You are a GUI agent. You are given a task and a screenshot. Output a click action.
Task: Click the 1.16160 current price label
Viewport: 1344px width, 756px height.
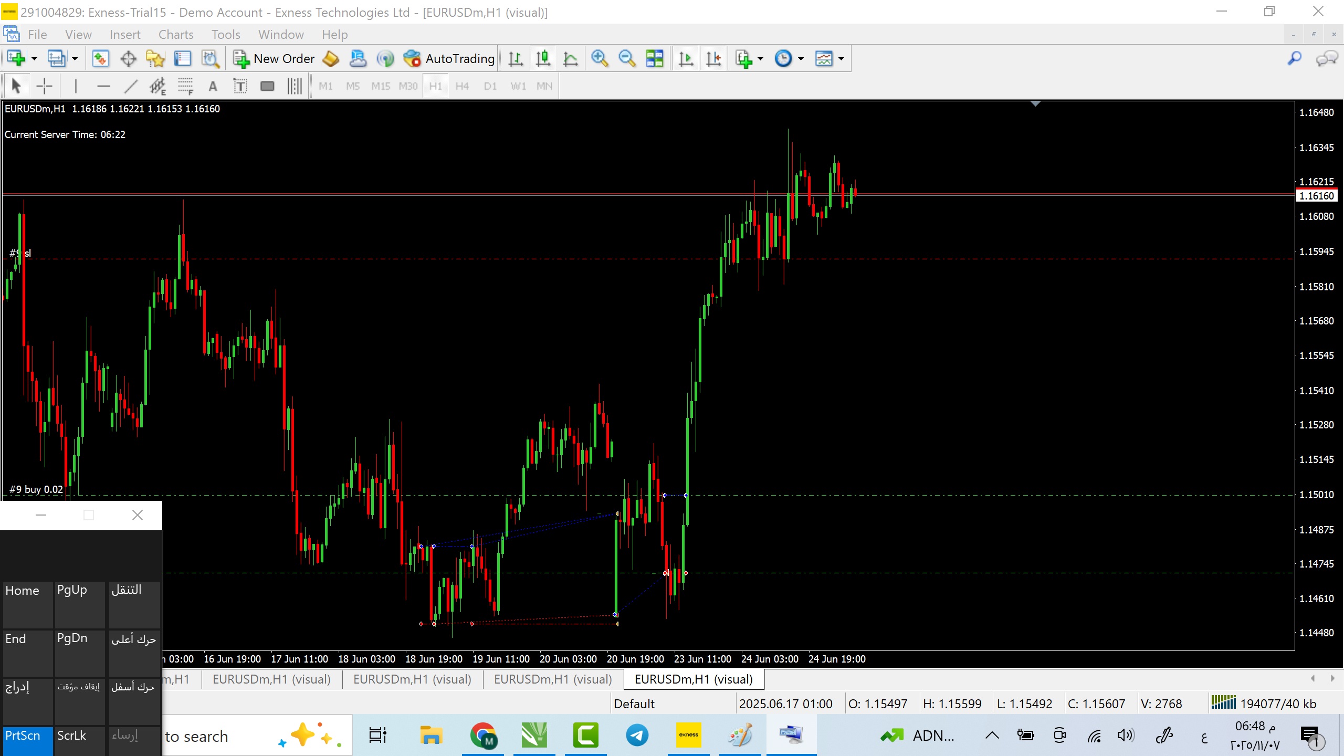[x=1316, y=196]
